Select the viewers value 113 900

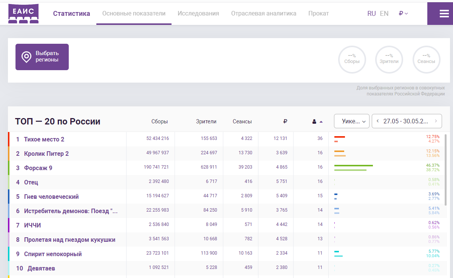209,253
